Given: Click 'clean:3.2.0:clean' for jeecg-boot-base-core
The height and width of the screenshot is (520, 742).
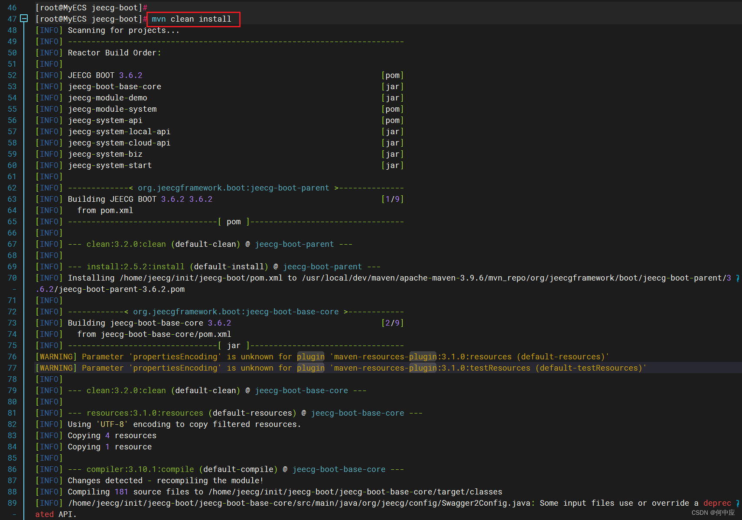Looking at the screenshot, I should tap(126, 391).
